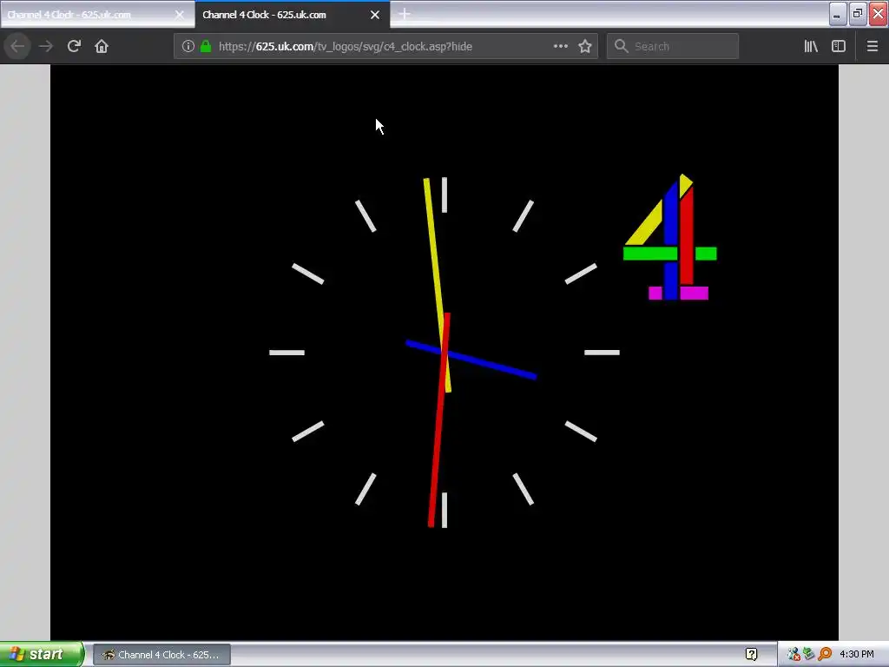Image resolution: width=889 pixels, height=667 pixels.
Task: Click the orange magnifier tray icon
Action: (x=825, y=655)
